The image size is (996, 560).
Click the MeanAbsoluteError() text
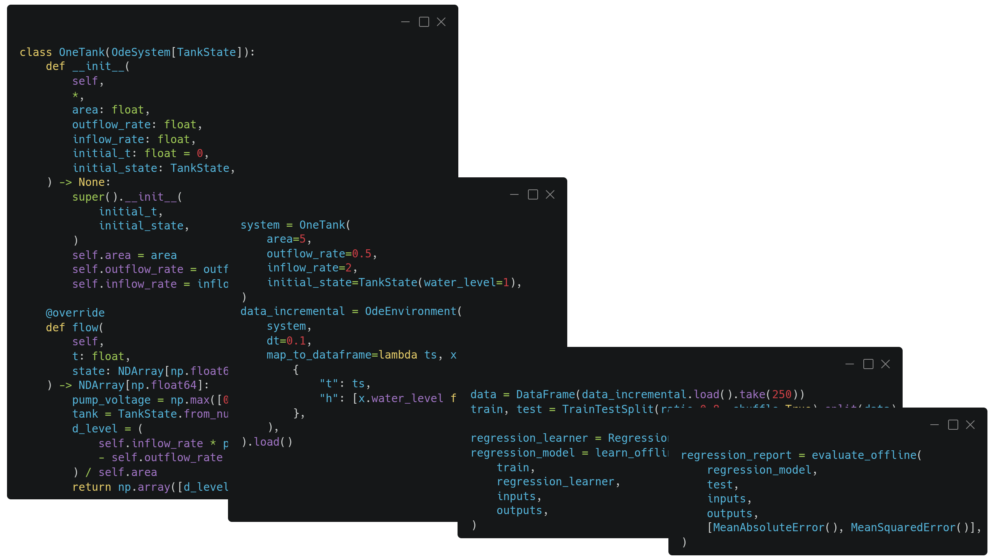coord(774,527)
